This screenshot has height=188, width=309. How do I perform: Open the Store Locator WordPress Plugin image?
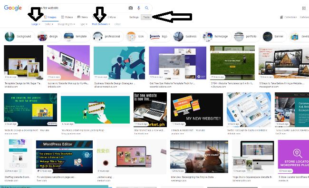point(293,157)
